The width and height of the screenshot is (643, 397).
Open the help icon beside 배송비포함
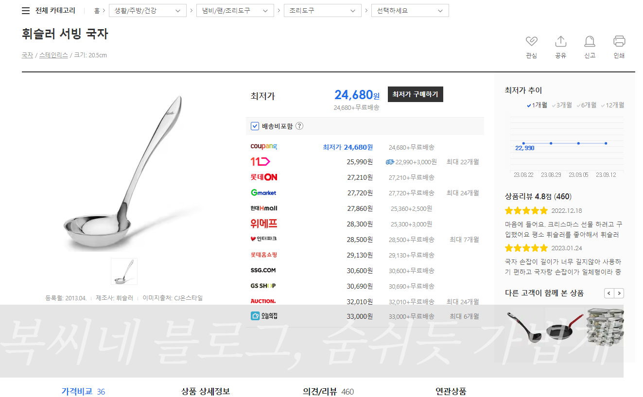[299, 126]
